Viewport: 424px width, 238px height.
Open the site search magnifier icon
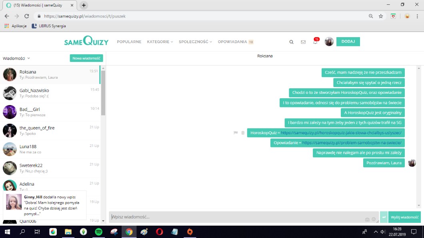pyautogui.click(x=291, y=42)
